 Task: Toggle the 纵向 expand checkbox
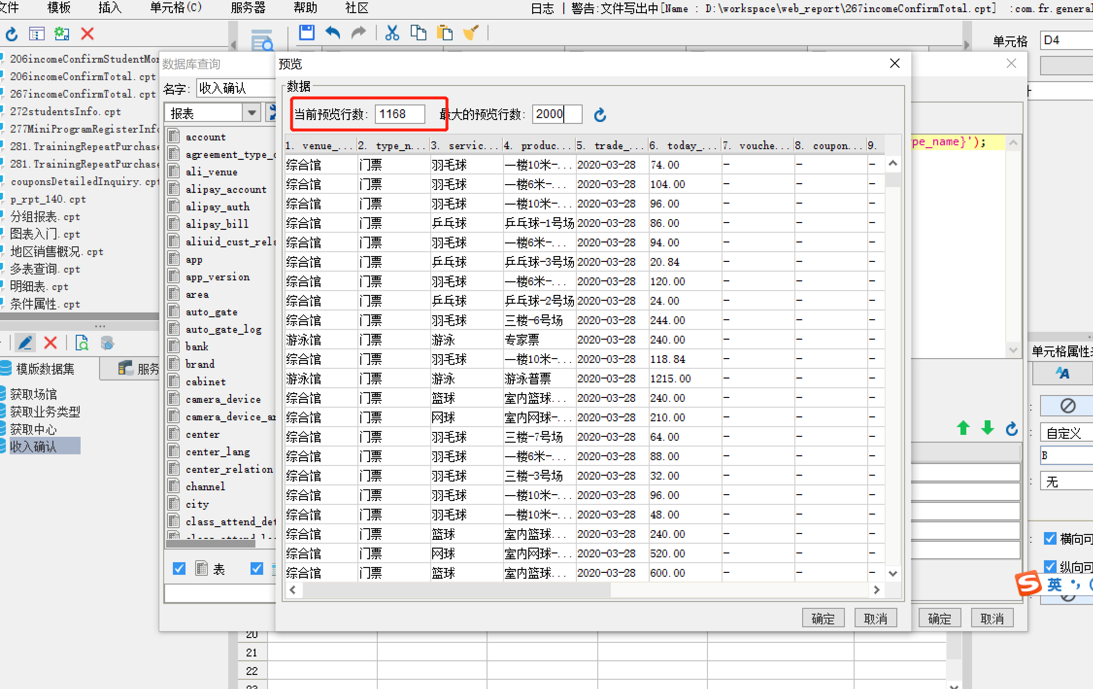point(1050,567)
